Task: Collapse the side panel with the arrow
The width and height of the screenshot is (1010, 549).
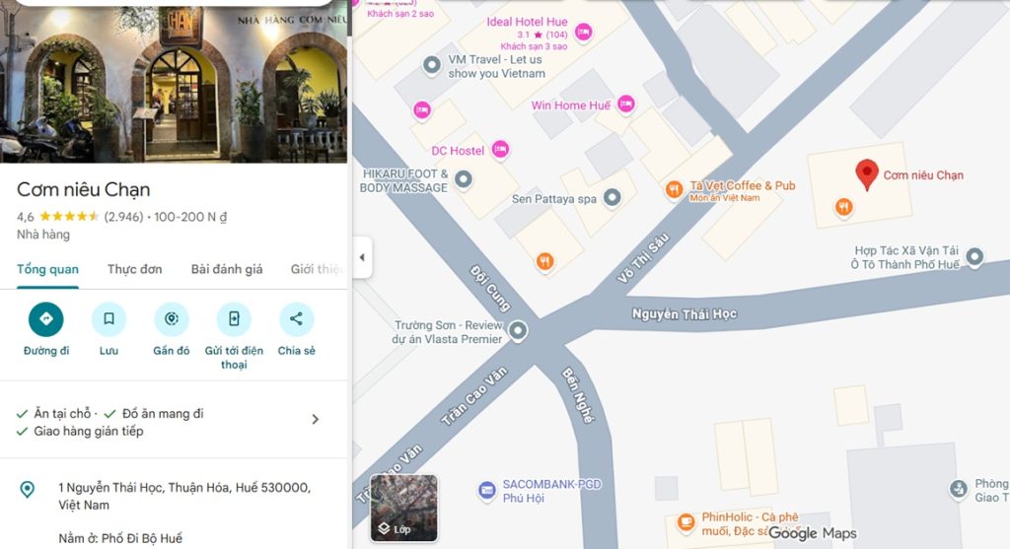Action: coord(362,257)
